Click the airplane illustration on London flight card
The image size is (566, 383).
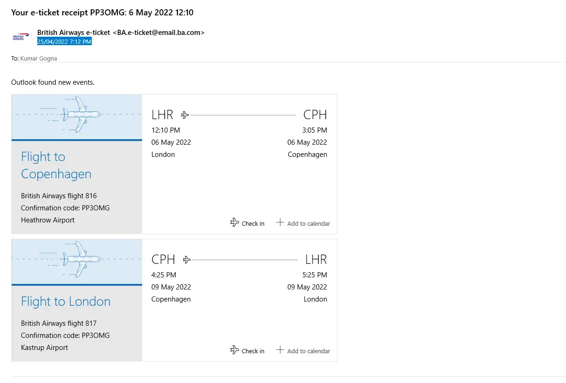[x=79, y=259]
